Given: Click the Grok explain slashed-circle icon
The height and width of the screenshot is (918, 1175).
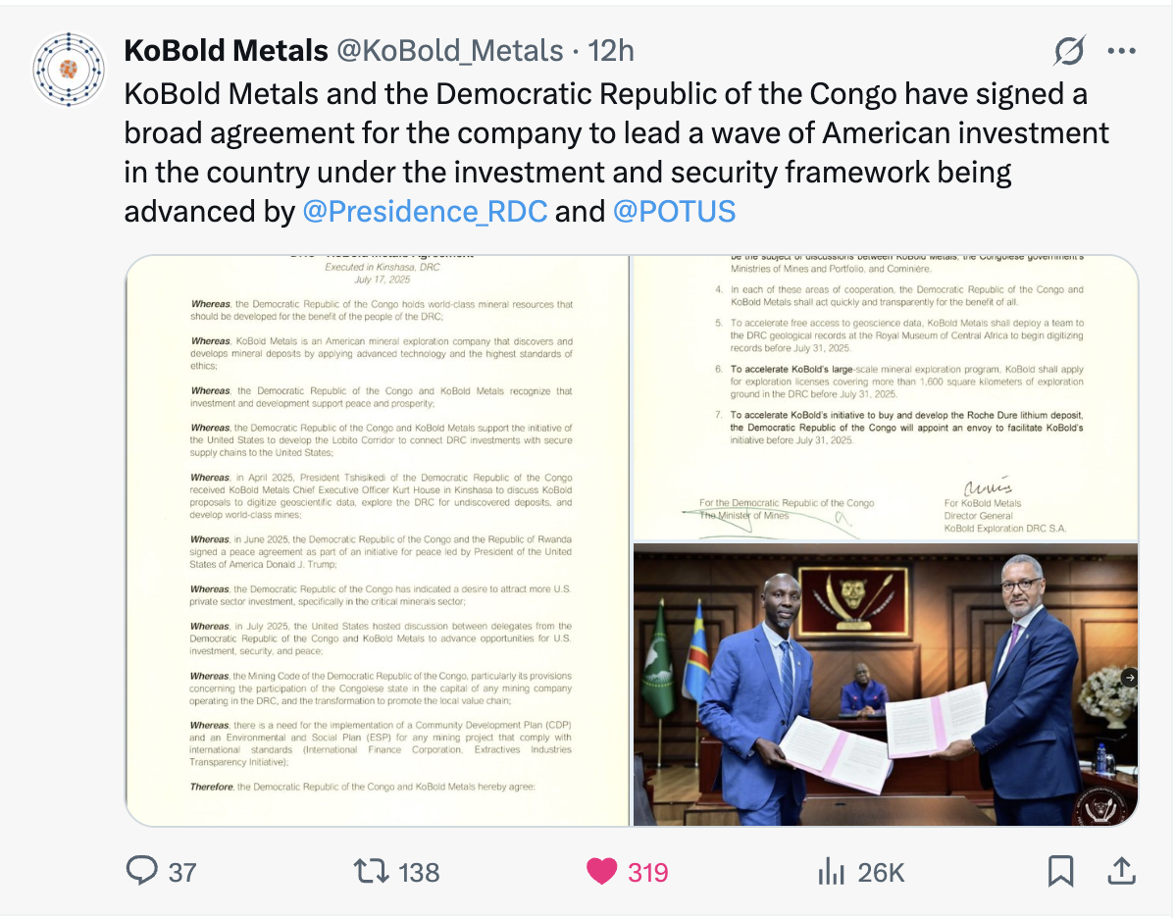Looking at the screenshot, I should click(1069, 51).
